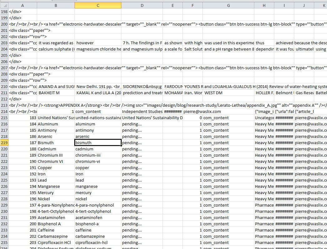Click the 'Acetaminofen' cell

pos(56,218)
